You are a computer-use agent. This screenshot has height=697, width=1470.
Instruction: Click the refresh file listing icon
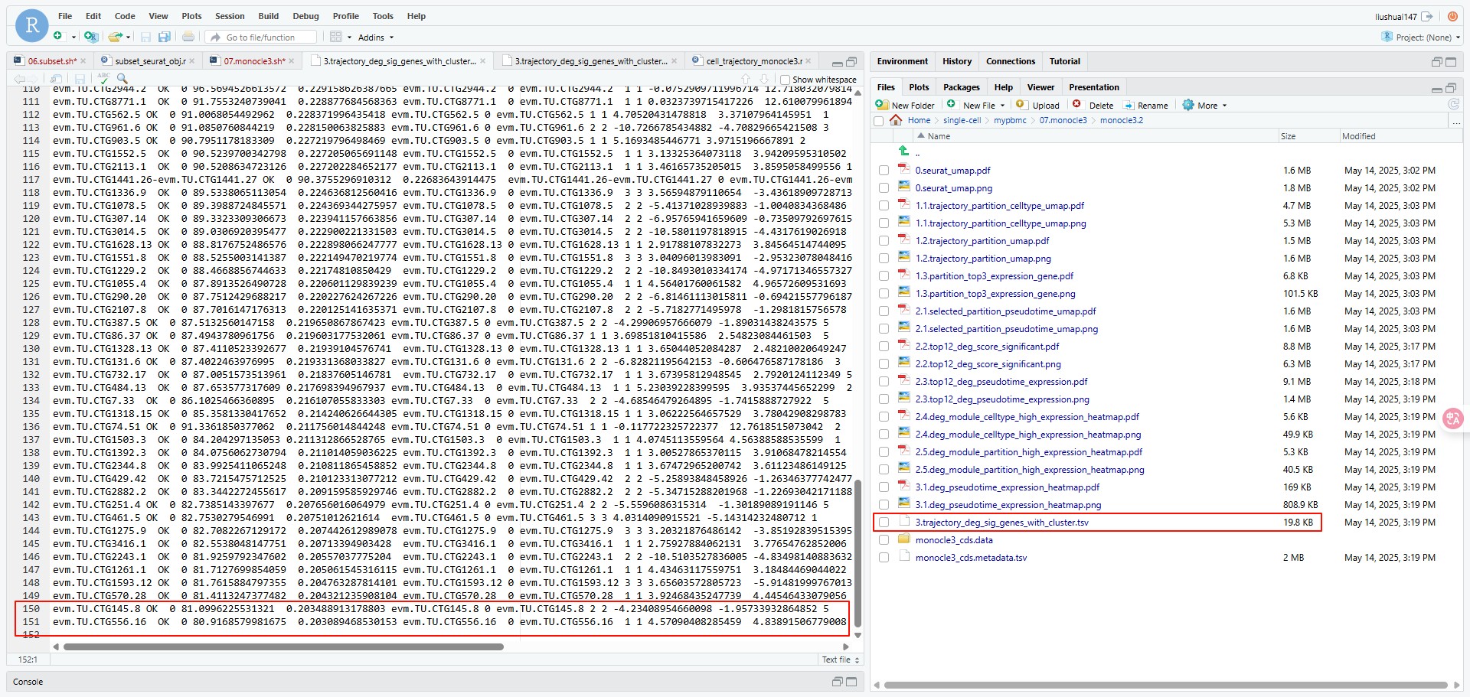(x=1453, y=105)
